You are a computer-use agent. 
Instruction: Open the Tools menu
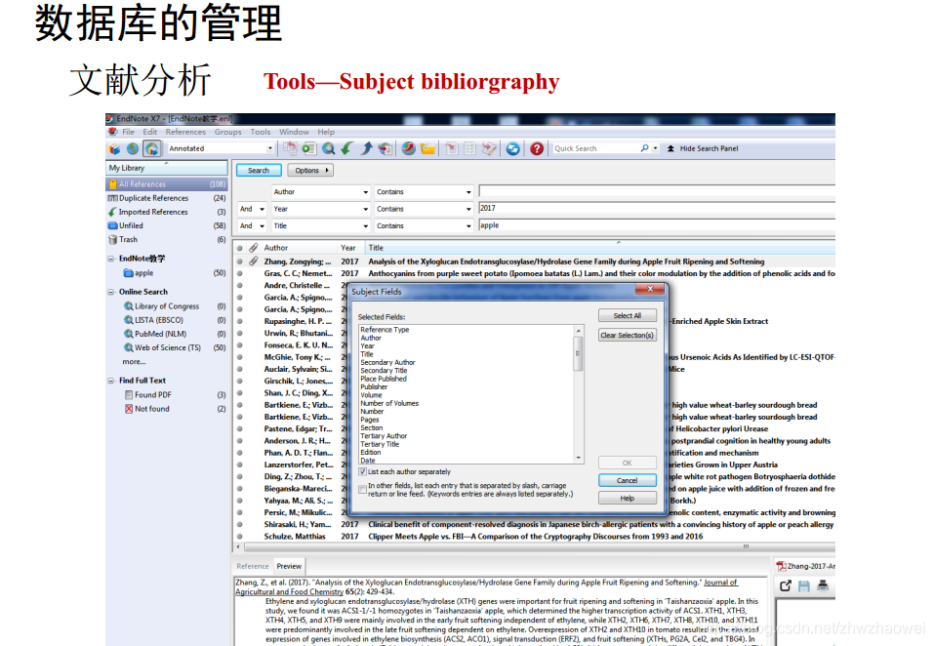point(260,132)
